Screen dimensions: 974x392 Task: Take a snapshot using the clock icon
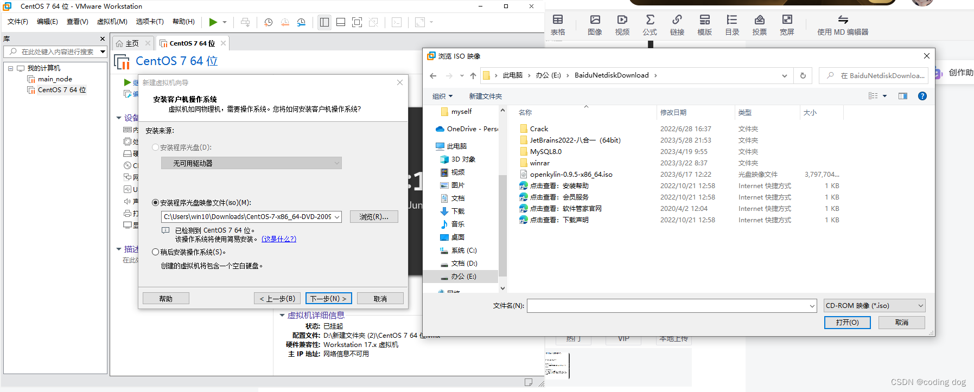pyautogui.click(x=268, y=22)
